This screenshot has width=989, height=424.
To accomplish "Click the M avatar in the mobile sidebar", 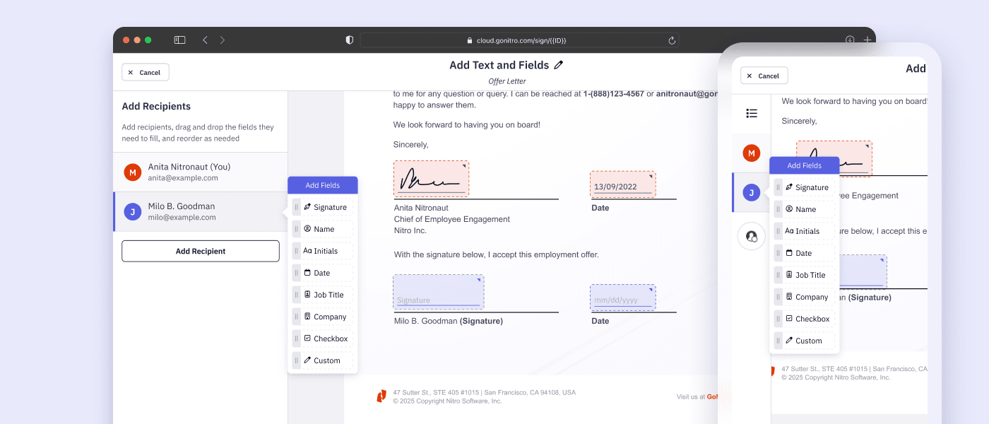I will pos(751,153).
